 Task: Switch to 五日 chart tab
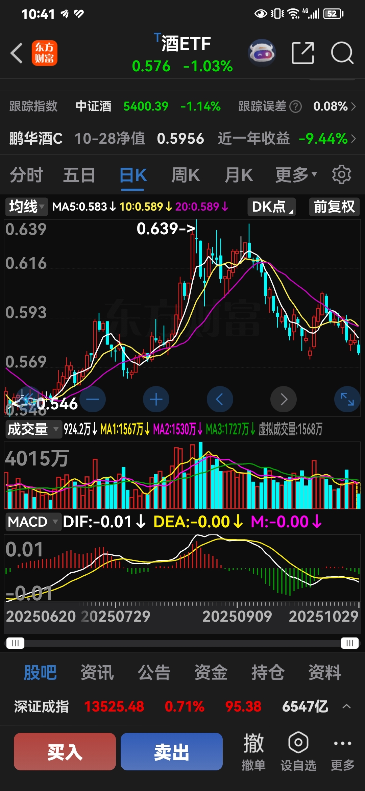pyautogui.click(x=79, y=175)
